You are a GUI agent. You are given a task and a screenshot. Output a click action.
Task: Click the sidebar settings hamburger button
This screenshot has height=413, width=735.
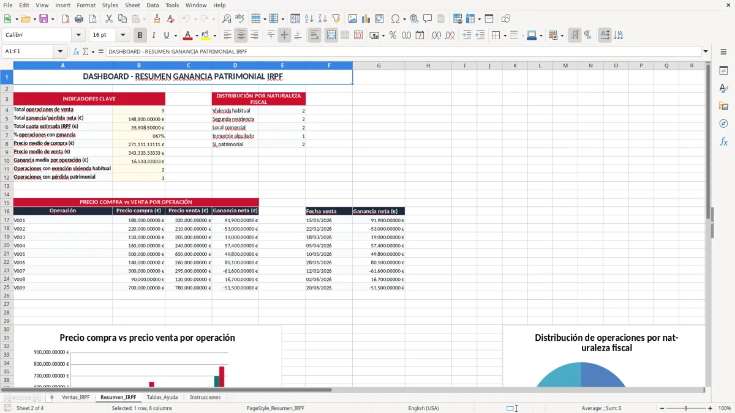723,52
